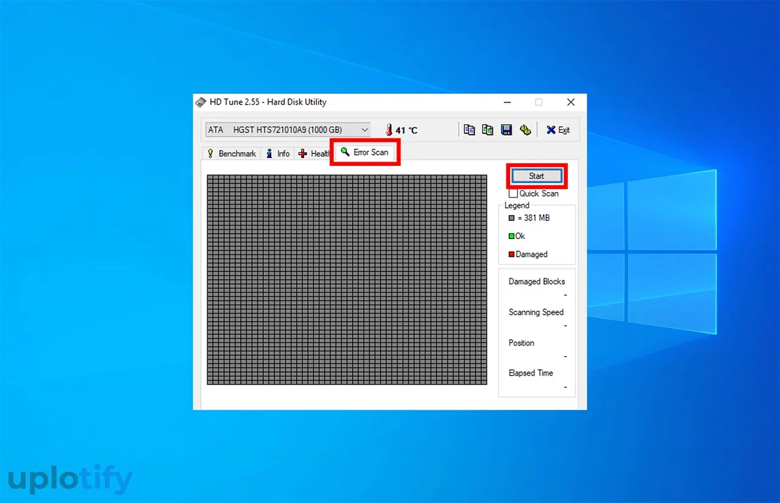780x503 pixels.
Task: Enable the Quick Scan checkbox
Action: (513, 193)
